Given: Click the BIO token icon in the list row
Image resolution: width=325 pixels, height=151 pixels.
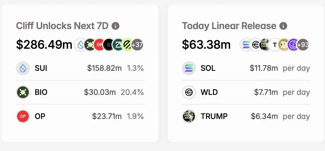Looking at the screenshot, I should click(x=23, y=92).
